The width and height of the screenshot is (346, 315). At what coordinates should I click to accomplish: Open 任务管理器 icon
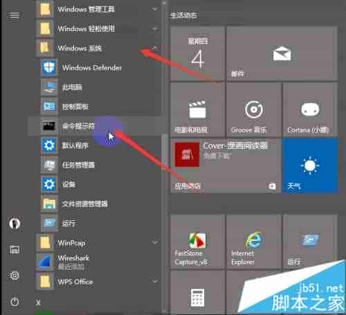[x=48, y=165]
